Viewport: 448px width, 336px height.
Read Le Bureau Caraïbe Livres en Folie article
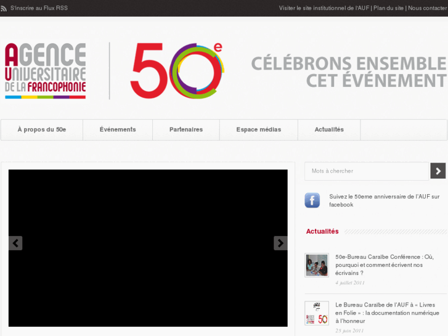(387, 313)
